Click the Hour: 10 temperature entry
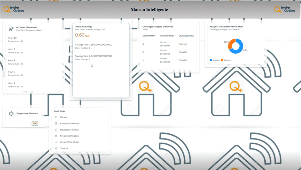The image size is (301, 170). pos(15,39)
